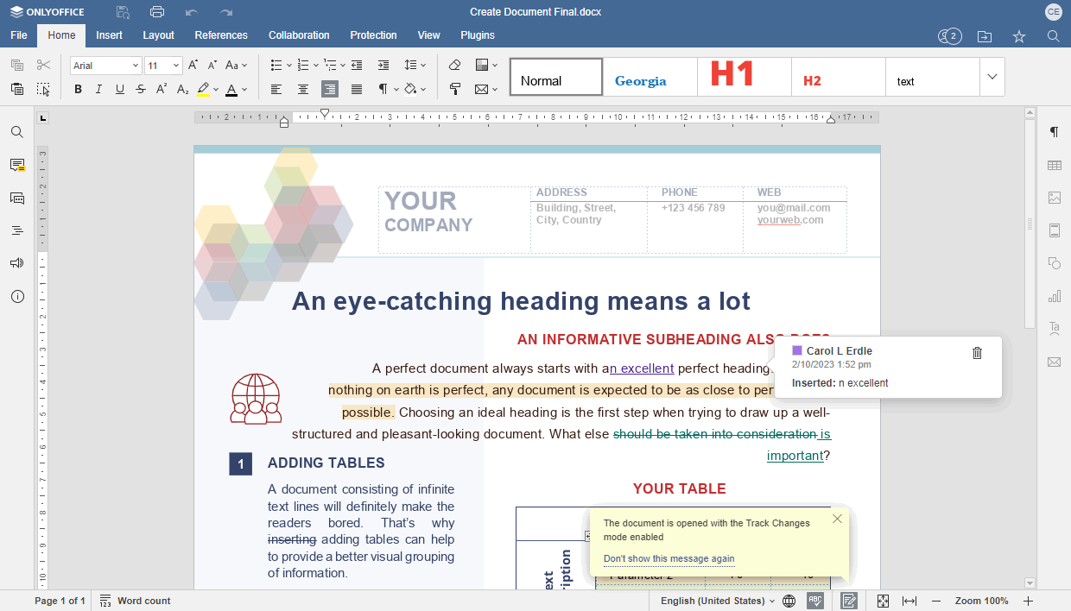Click the Don't show this message again link
Screen dimensions: 1071x611
[x=669, y=558]
